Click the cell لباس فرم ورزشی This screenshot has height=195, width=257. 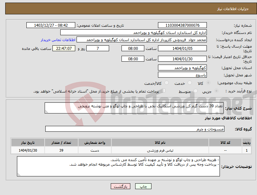click(160, 150)
